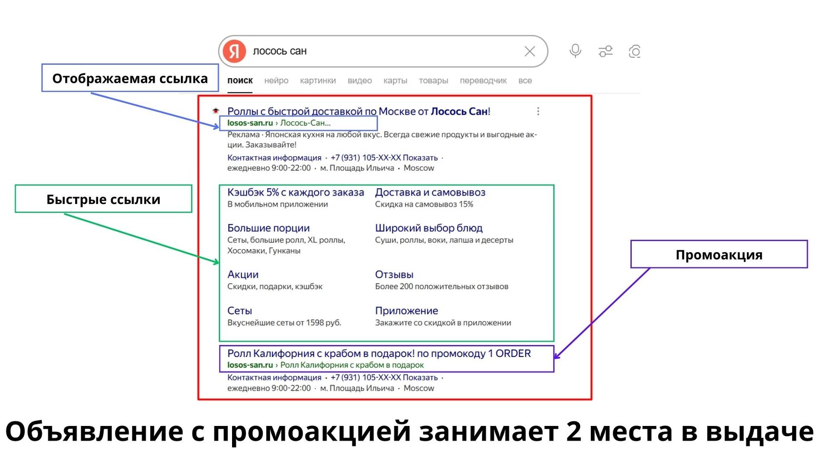The width and height of the screenshot is (819, 460).
Task: Open the 'товары' tab
Action: point(433,81)
